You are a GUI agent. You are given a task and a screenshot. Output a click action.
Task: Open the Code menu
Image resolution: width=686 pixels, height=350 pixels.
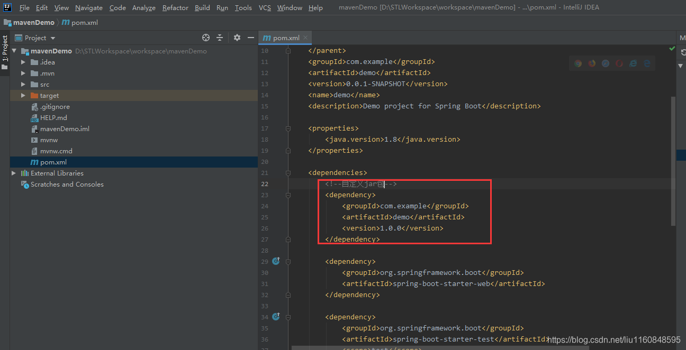pos(118,7)
